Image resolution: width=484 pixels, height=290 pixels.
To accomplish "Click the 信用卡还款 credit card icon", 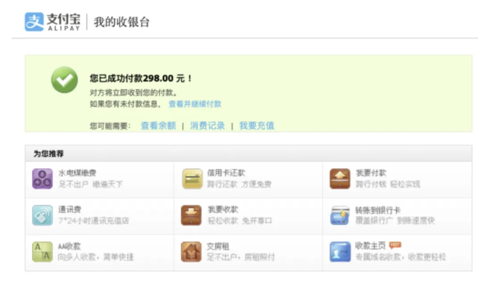I will tap(192, 178).
